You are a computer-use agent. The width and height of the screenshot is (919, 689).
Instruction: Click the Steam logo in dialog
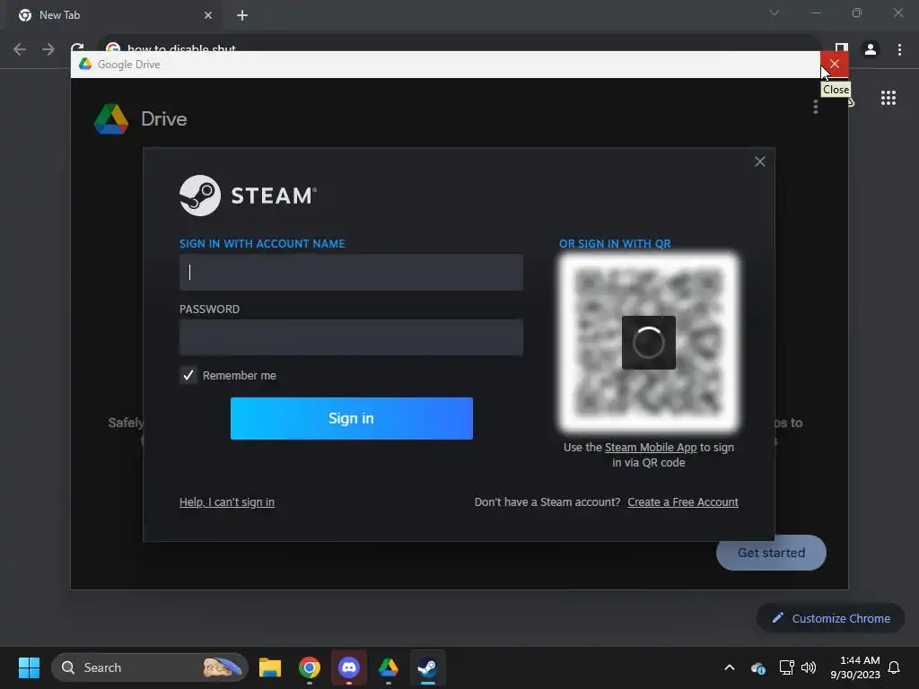(x=248, y=196)
